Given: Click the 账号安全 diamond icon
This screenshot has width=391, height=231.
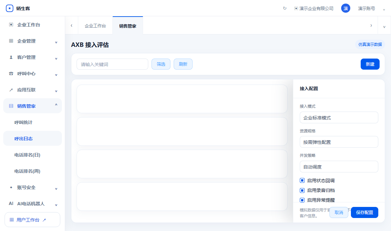Looking at the screenshot, I should (x=11, y=187).
